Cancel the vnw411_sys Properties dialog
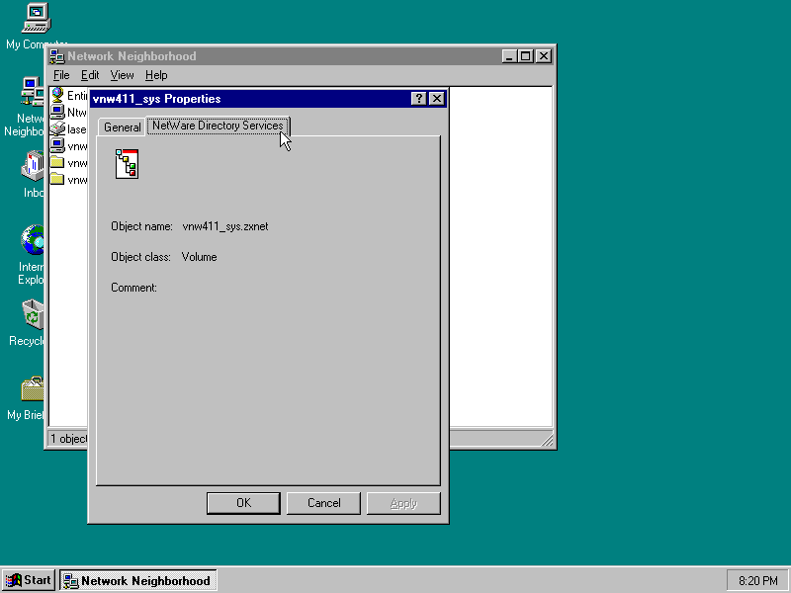 323,503
